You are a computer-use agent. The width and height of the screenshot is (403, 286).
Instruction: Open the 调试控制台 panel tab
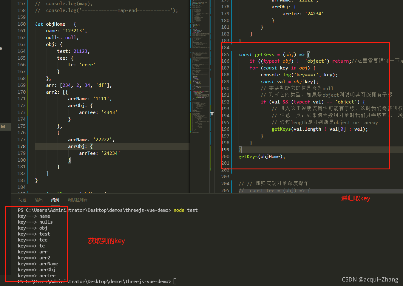[78, 200]
